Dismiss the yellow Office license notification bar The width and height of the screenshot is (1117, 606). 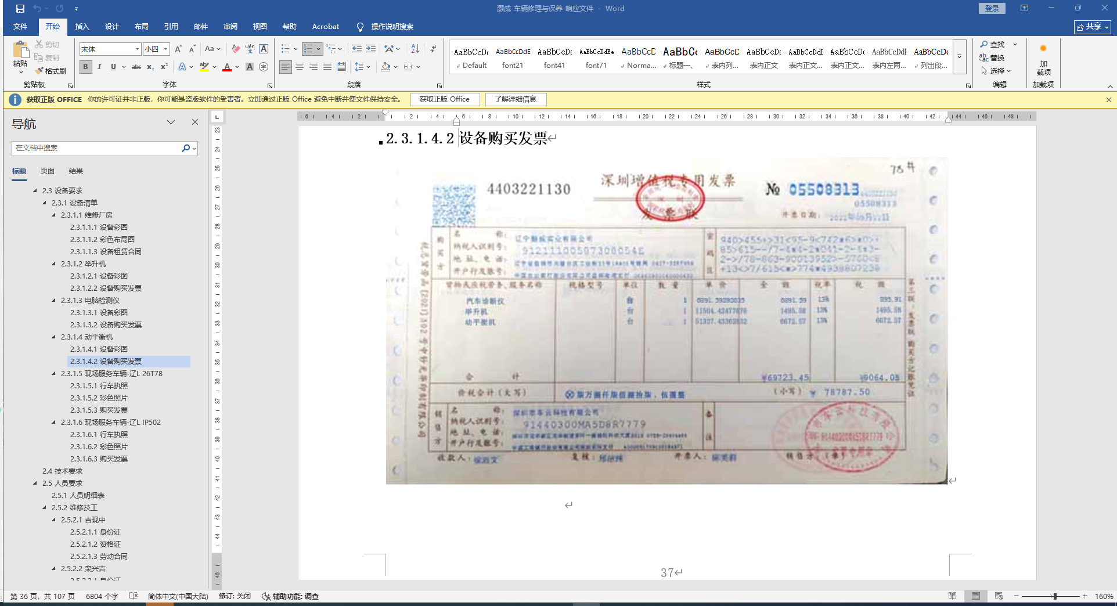pyautogui.click(x=1109, y=100)
